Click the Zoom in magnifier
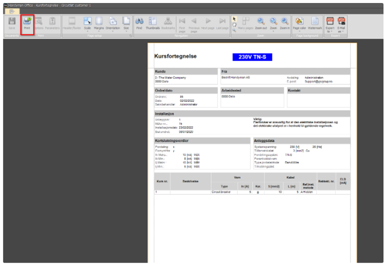 click(x=284, y=24)
